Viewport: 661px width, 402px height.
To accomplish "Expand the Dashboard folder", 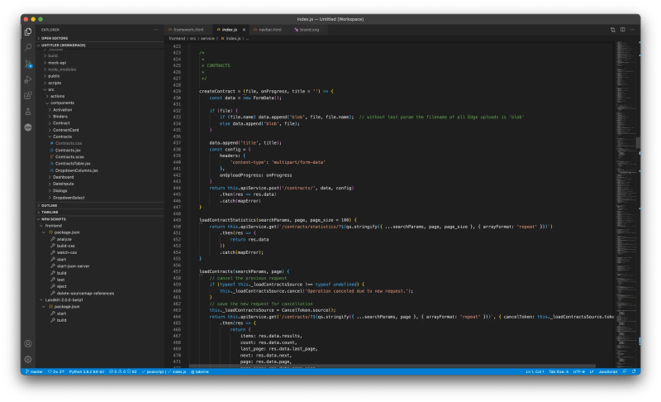I will [x=64, y=177].
